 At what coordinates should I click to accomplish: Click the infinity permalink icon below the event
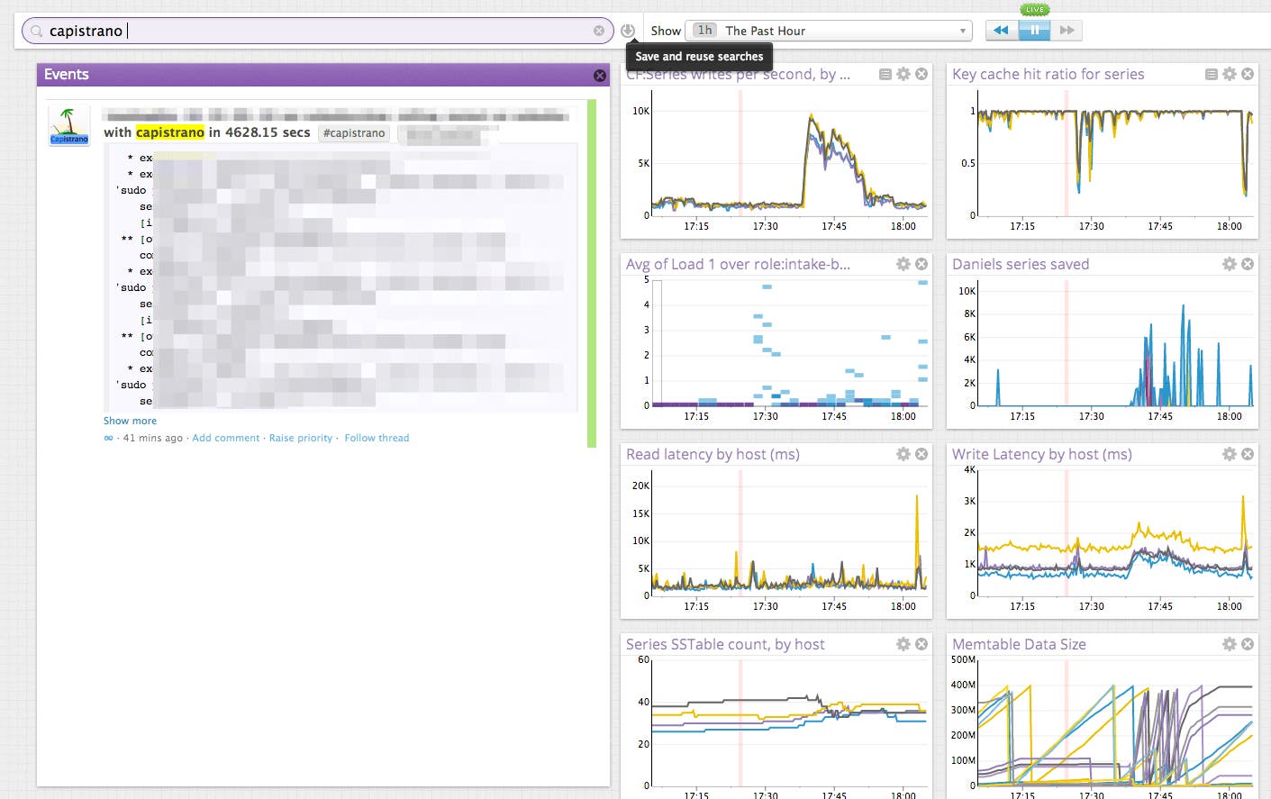click(107, 438)
